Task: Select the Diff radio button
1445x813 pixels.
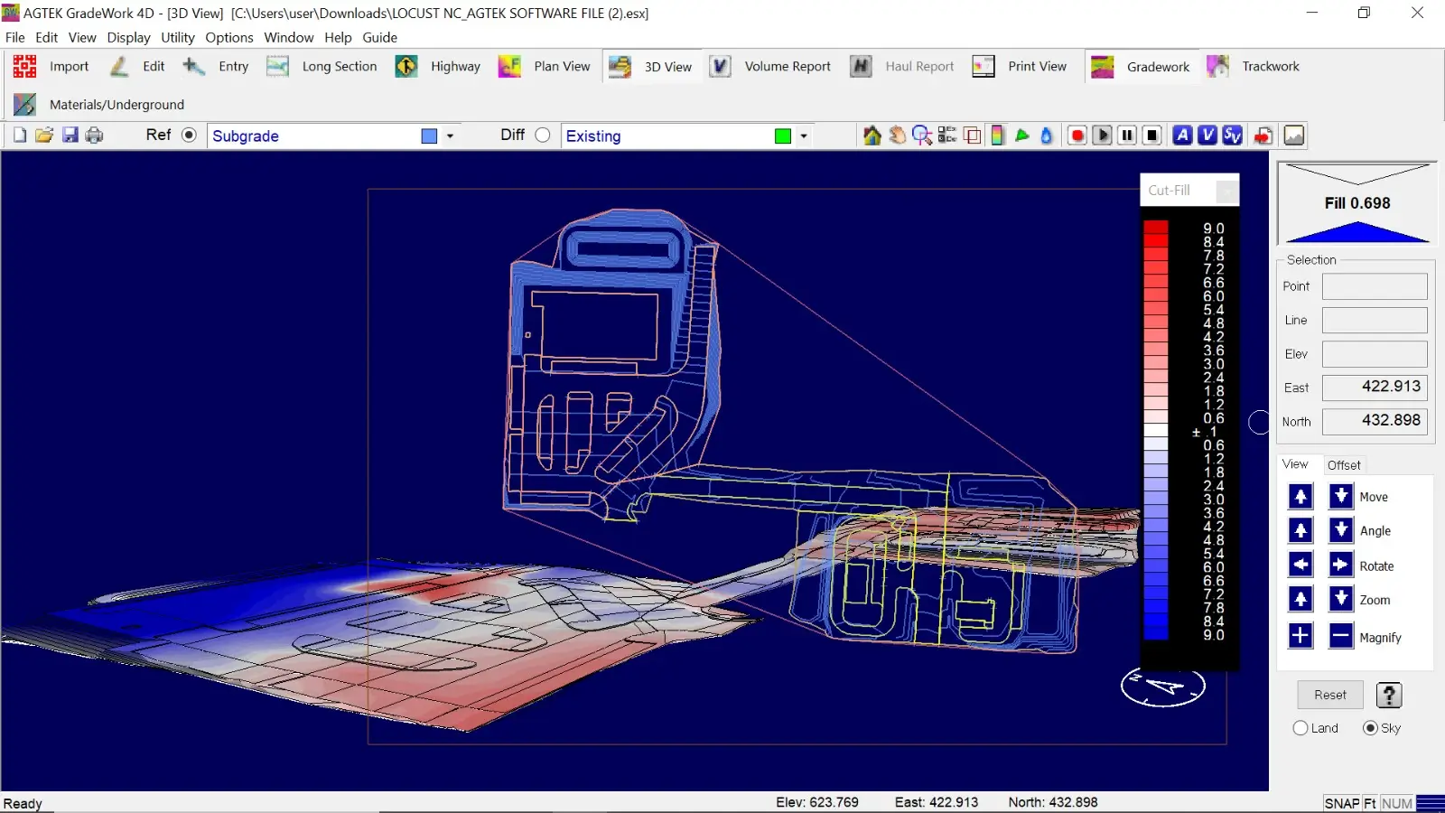Action: [x=542, y=135]
